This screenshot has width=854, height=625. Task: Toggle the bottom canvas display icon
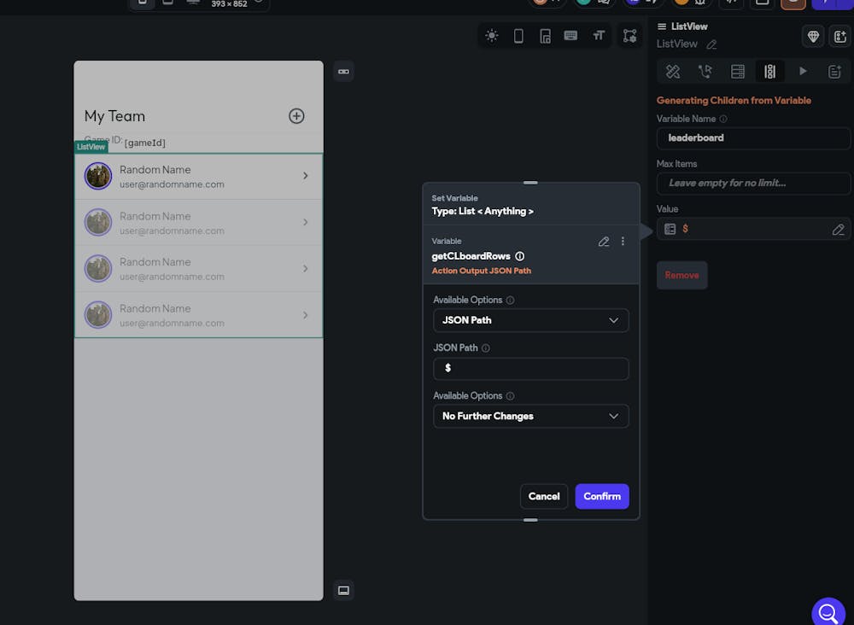(x=343, y=590)
